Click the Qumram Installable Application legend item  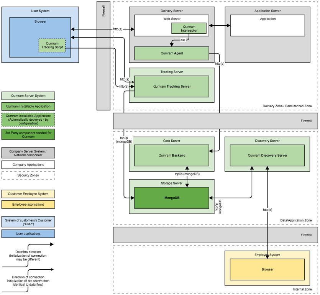tap(28, 107)
